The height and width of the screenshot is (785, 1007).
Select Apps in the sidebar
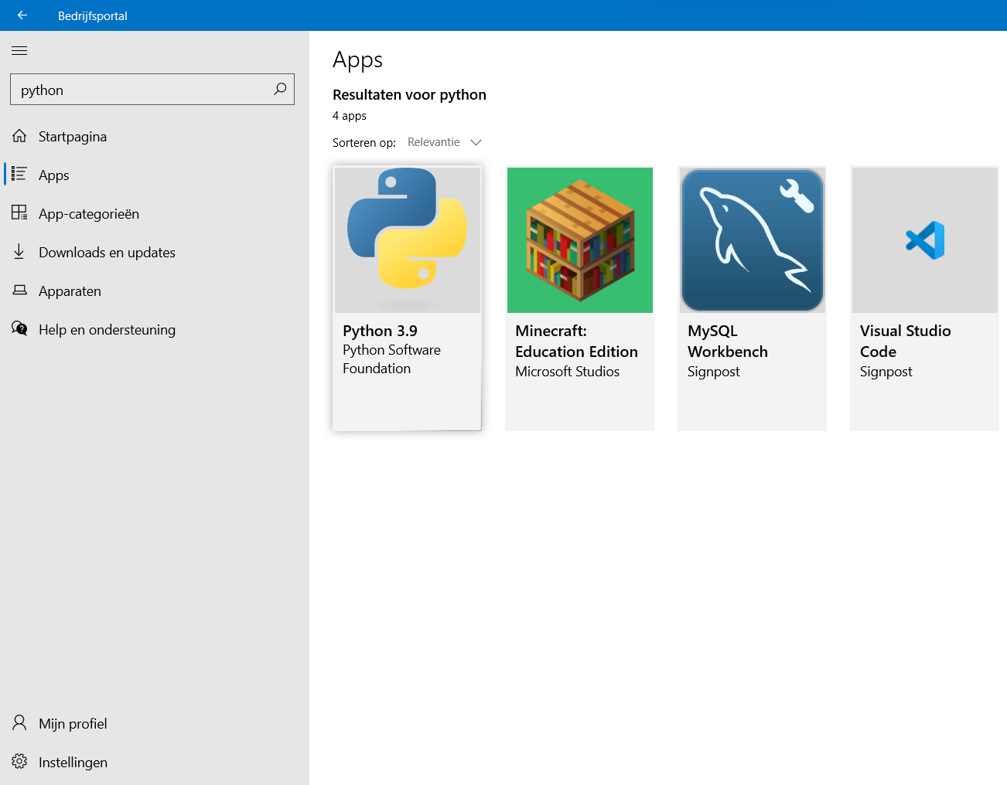54,175
